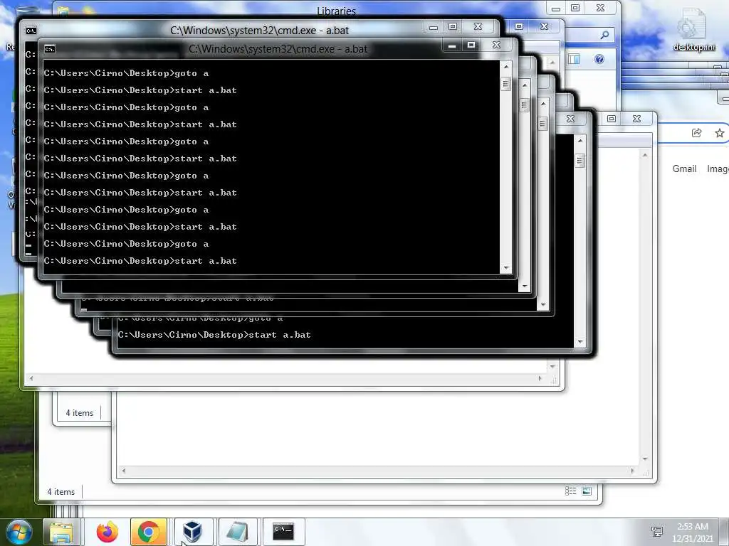
Task: Click the cmd.exe taskbar button
Action: click(x=283, y=532)
